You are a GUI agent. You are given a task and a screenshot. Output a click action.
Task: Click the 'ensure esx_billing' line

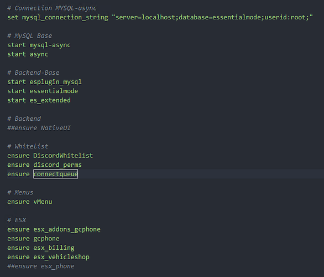tap(41, 248)
